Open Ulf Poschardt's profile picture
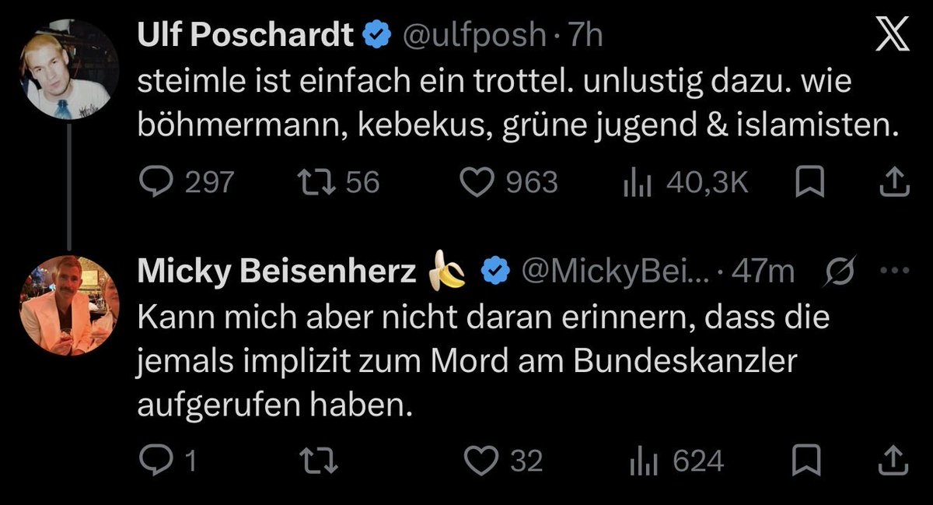Screen dimensions: 933x505 click(68, 68)
